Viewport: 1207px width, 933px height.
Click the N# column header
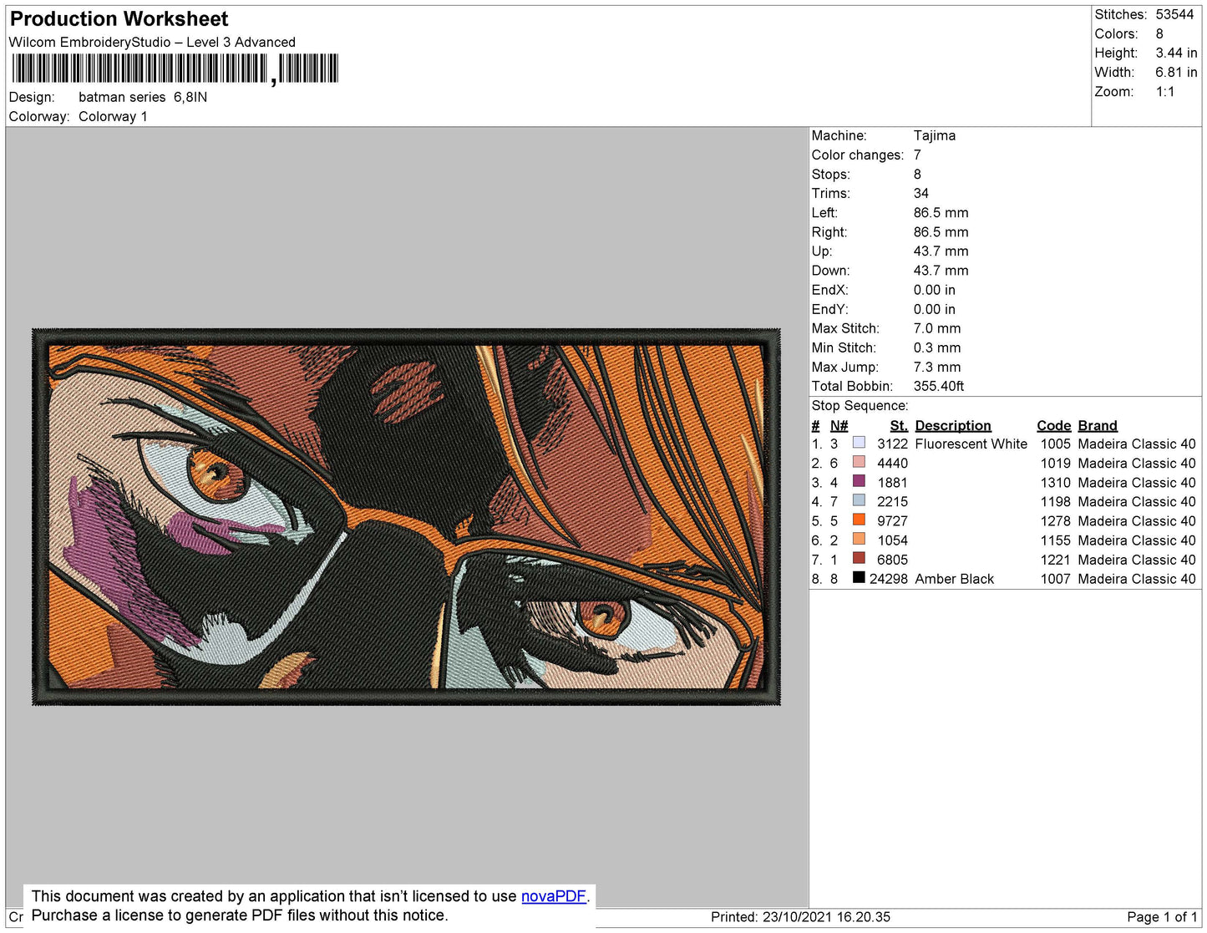click(839, 425)
